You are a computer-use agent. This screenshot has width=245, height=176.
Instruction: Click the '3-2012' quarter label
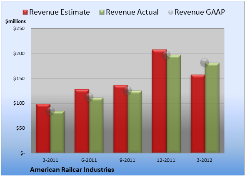[205, 160]
